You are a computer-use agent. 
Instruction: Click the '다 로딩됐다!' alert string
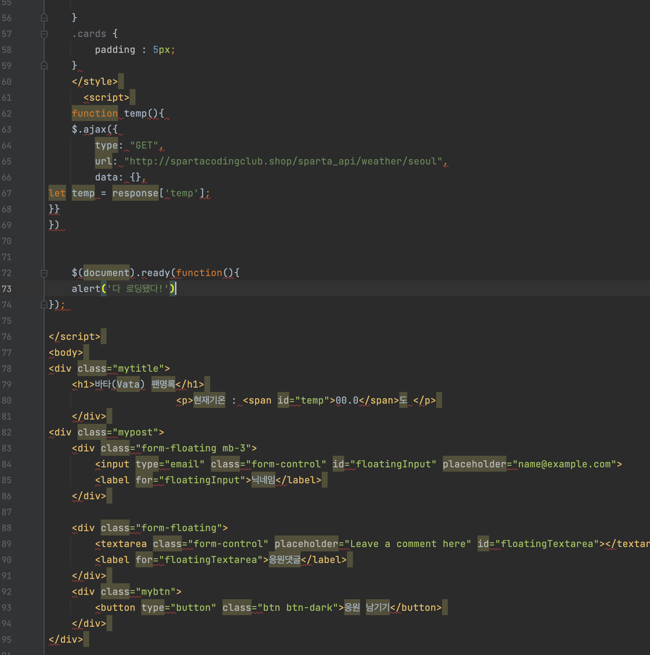click(x=138, y=289)
